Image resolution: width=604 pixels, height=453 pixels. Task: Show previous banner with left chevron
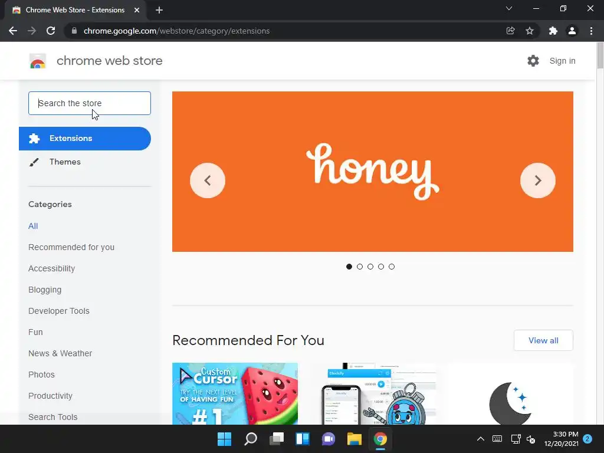(x=208, y=180)
